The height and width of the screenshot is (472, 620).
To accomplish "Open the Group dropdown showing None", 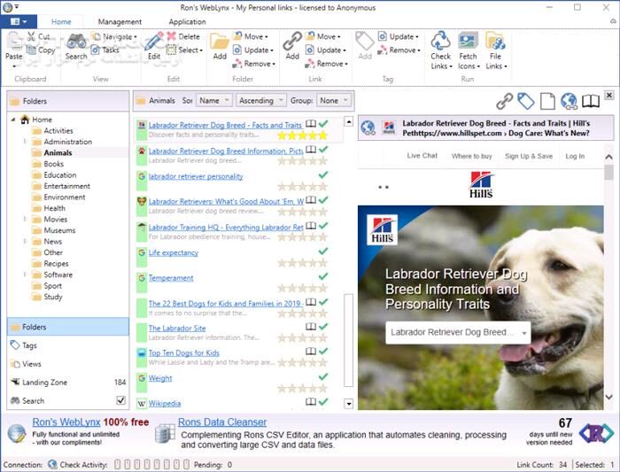I will click(334, 101).
